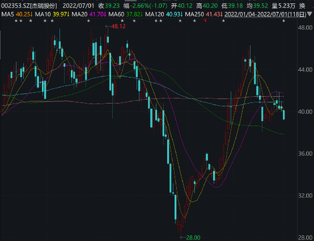Select the 2022/01/04-2022/07/01 range text

(x=265, y=14)
